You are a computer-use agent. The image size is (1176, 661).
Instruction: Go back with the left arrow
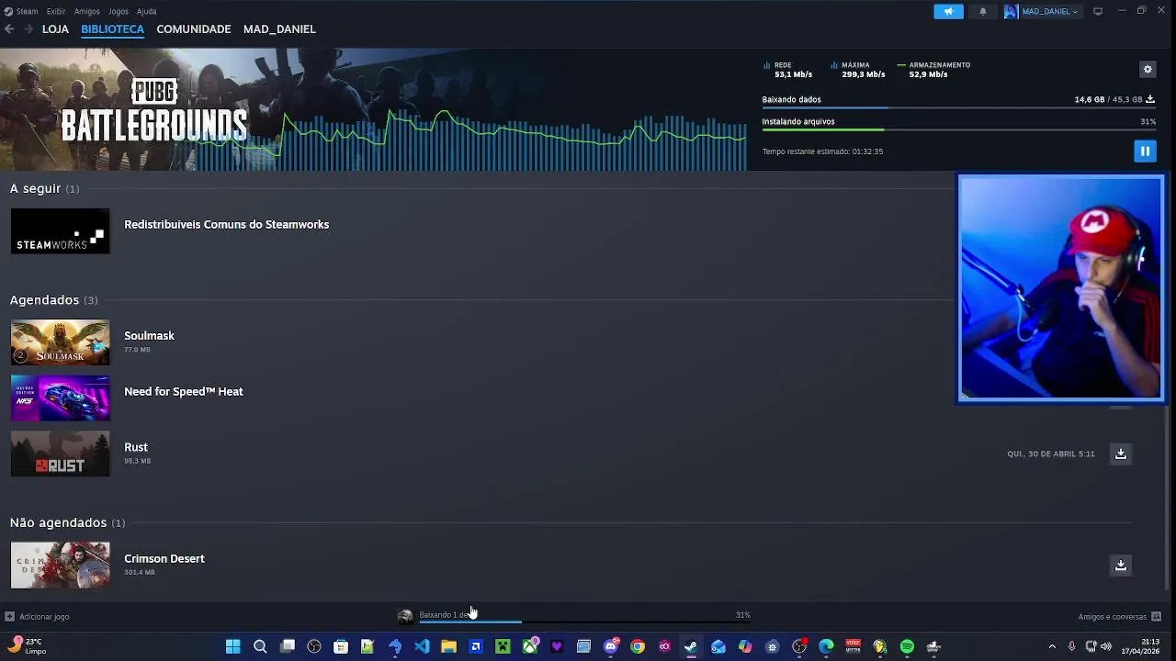(9, 29)
